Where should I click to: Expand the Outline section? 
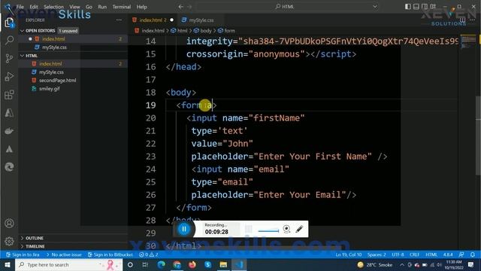35,238
